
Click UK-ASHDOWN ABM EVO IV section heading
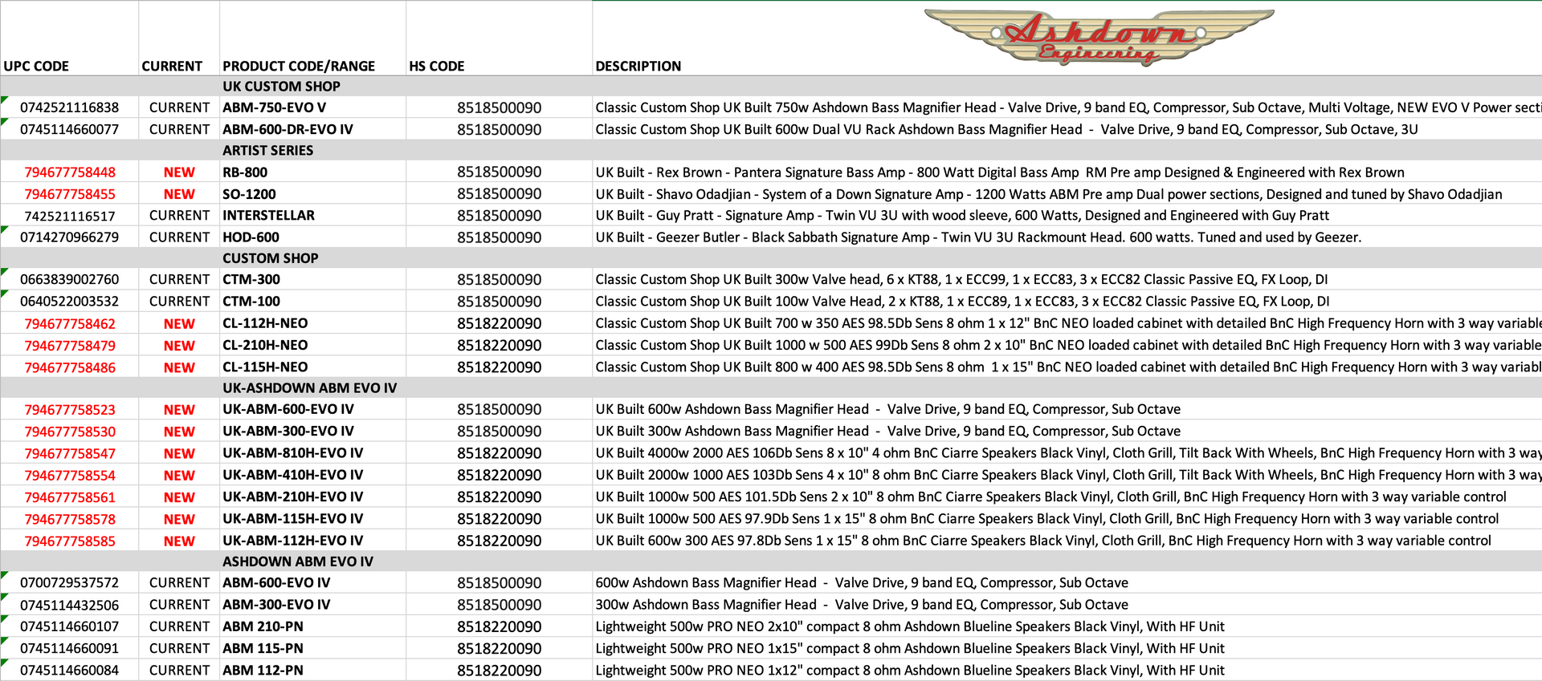[x=310, y=388]
